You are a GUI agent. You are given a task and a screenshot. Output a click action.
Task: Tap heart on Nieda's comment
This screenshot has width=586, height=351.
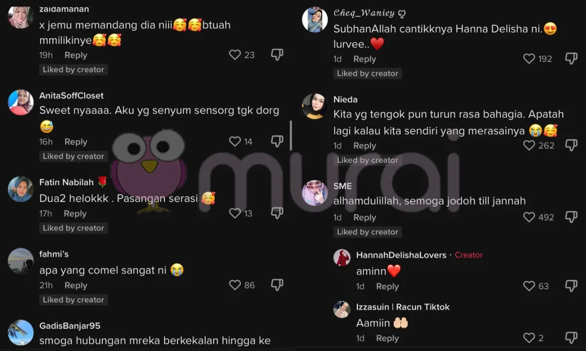[x=529, y=145]
